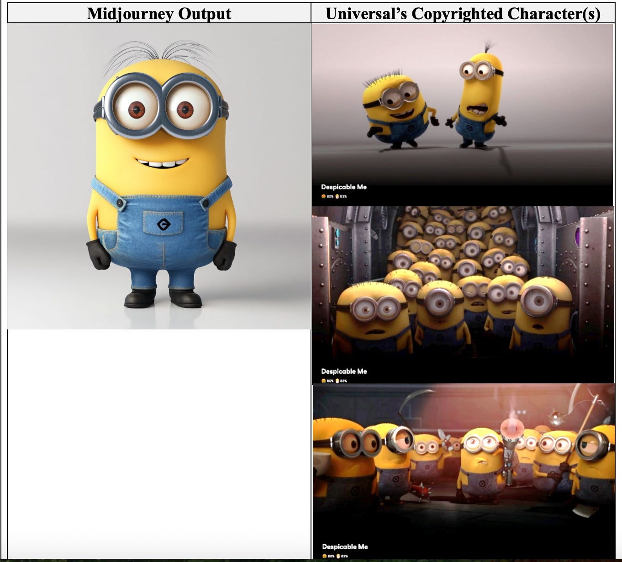This screenshot has height=562, width=622.
Task: Click the "Universal's Copyrighted Character(s)" column header
Action: (x=463, y=13)
